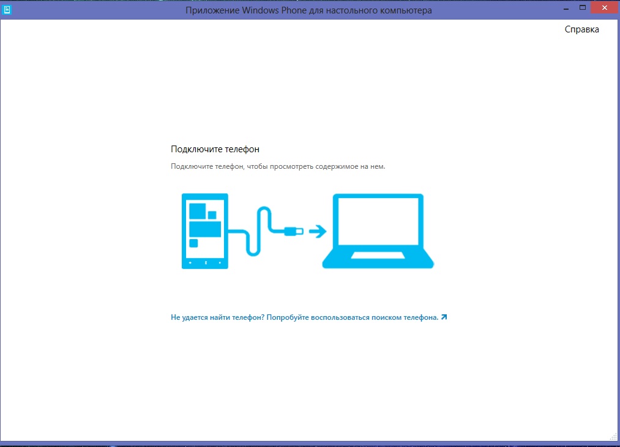Image resolution: width=620 pixels, height=447 pixels.
Task: Click the heading 'Подключите телефон'
Action: pyautogui.click(x=215, y=149)
